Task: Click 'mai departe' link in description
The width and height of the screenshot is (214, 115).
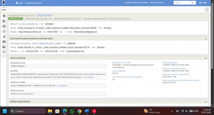Action: 89,77
